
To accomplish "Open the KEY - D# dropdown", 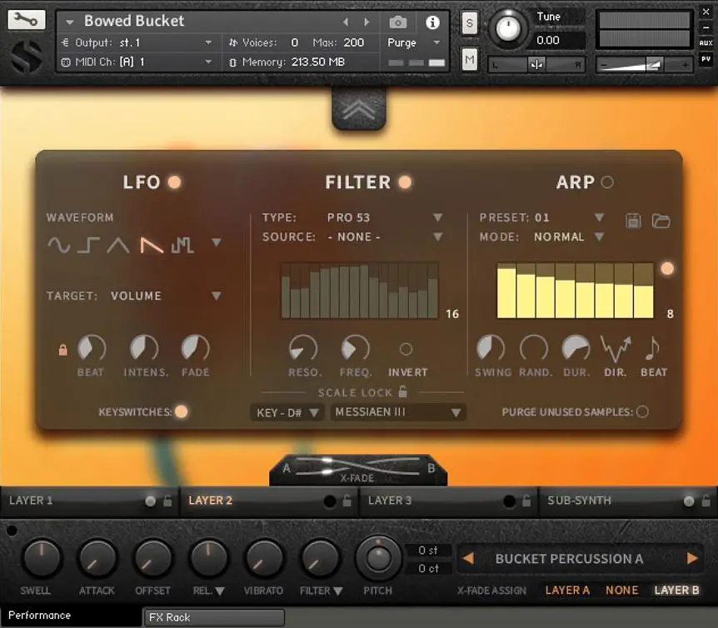I will click(x=287, y=412).
